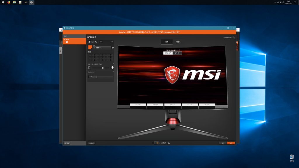Add a new configuration with 新規
Screen dimensions: 299x168
click(67, 143)
